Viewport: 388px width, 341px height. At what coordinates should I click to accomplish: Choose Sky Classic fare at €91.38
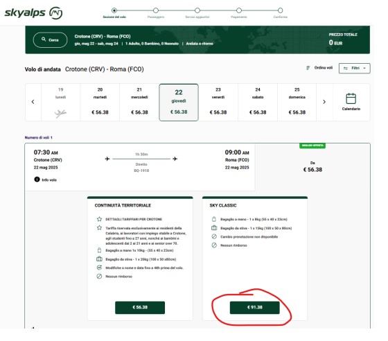[255, 308]
